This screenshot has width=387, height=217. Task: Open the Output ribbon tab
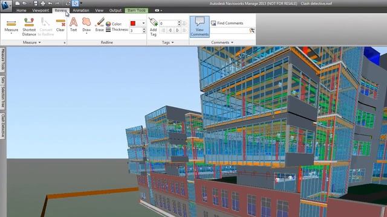(115, 11)
